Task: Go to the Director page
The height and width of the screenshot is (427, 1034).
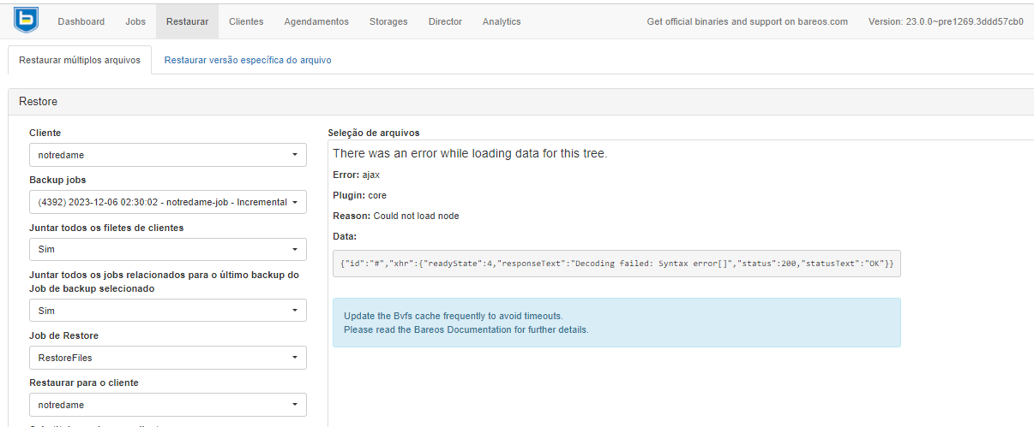Action: (x=445, y=21)
